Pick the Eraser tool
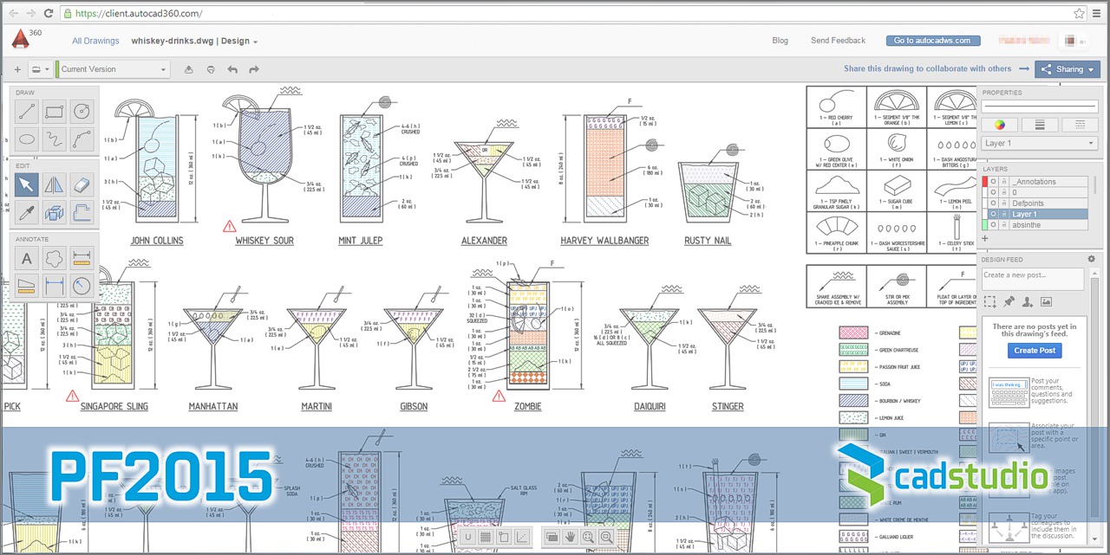This screenshot has width=1110, height=555. [x=81, y=184]
